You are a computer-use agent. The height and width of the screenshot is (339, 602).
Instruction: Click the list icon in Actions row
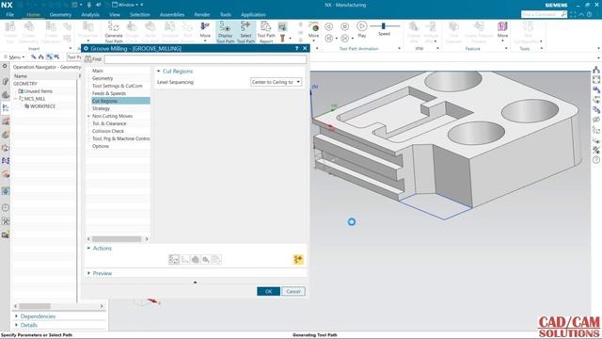[216, 260]
